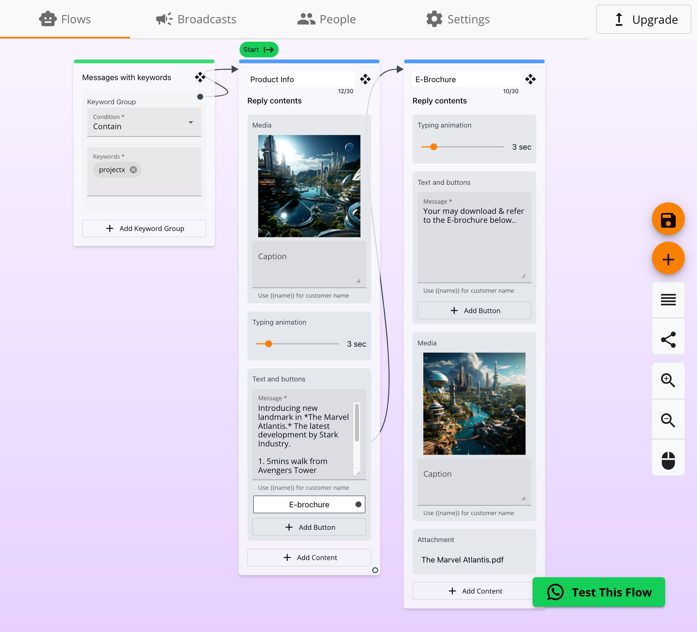Switch to the Broadcasts tab
Screen dimensions: 697x632
196,19
